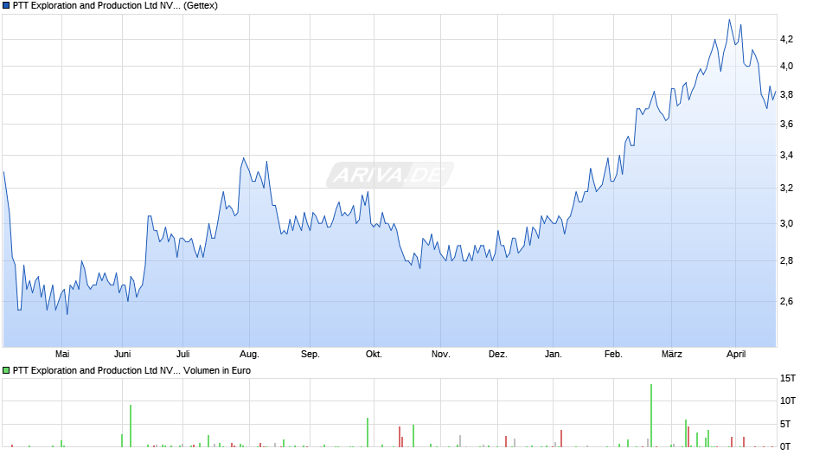Click the 15T volume axis value
Image resolution: width=813 pixels, height=455 pixels.
(788, 379)
